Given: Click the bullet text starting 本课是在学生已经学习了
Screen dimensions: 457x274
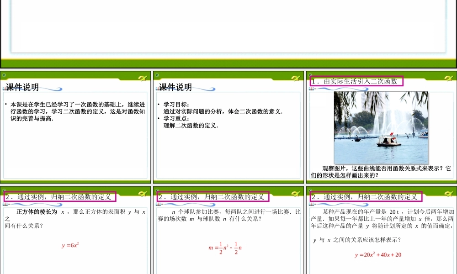Looking at the screenshot, I should [x=78, y=111].
